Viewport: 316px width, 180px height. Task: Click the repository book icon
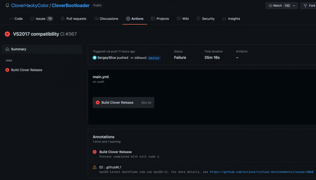coord(7,5)
